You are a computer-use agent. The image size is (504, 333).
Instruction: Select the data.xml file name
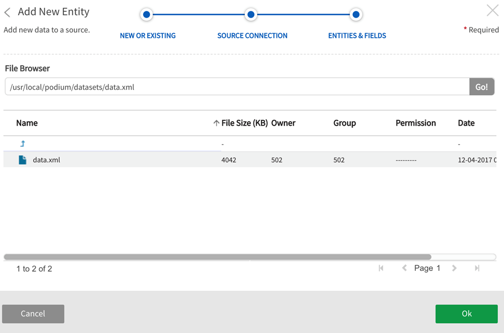pyautogui.click(x=46, y=160)
